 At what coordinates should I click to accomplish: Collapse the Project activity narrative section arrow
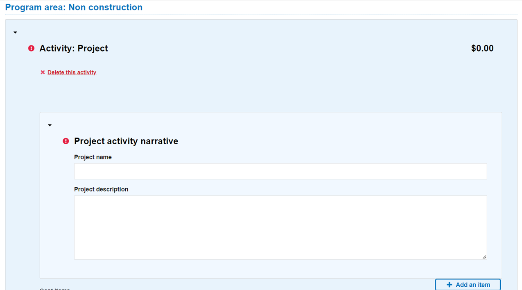[50, 125]
